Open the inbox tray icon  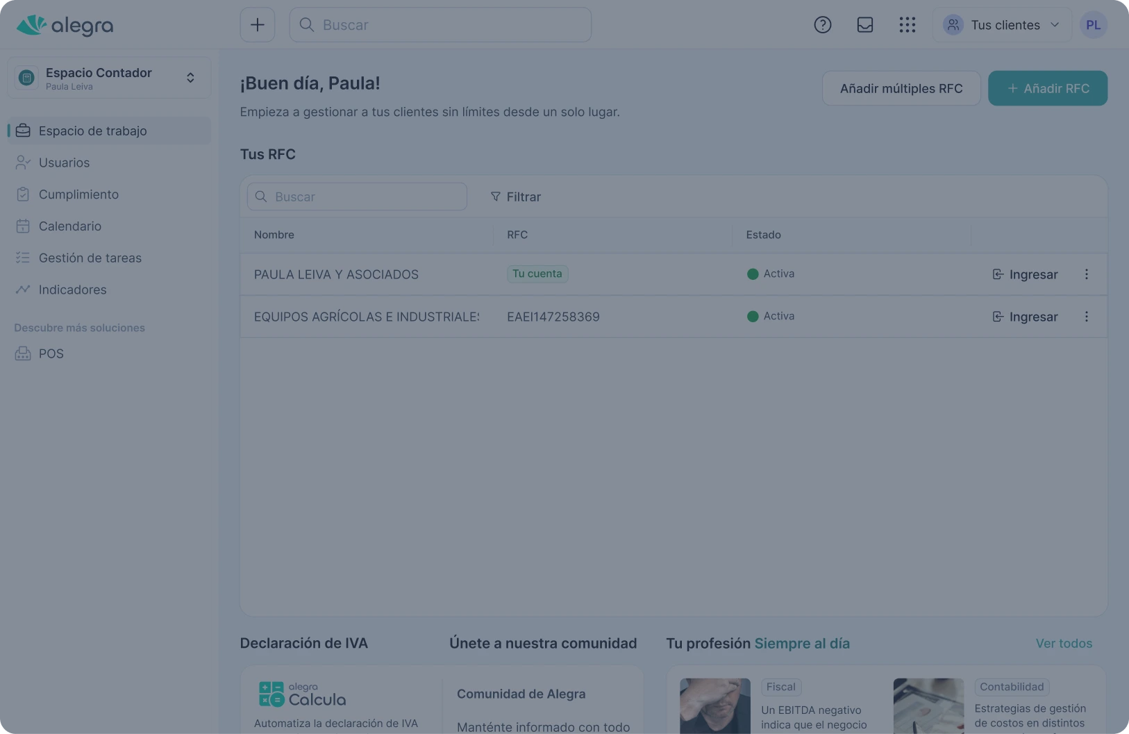click(x=864, y=25)
